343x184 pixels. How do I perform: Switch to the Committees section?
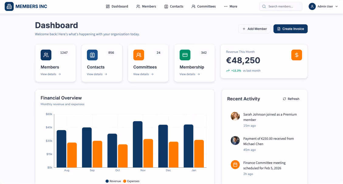point(204,6)
